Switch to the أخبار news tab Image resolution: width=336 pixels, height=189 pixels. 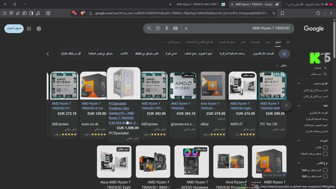(x=243, y=42)
